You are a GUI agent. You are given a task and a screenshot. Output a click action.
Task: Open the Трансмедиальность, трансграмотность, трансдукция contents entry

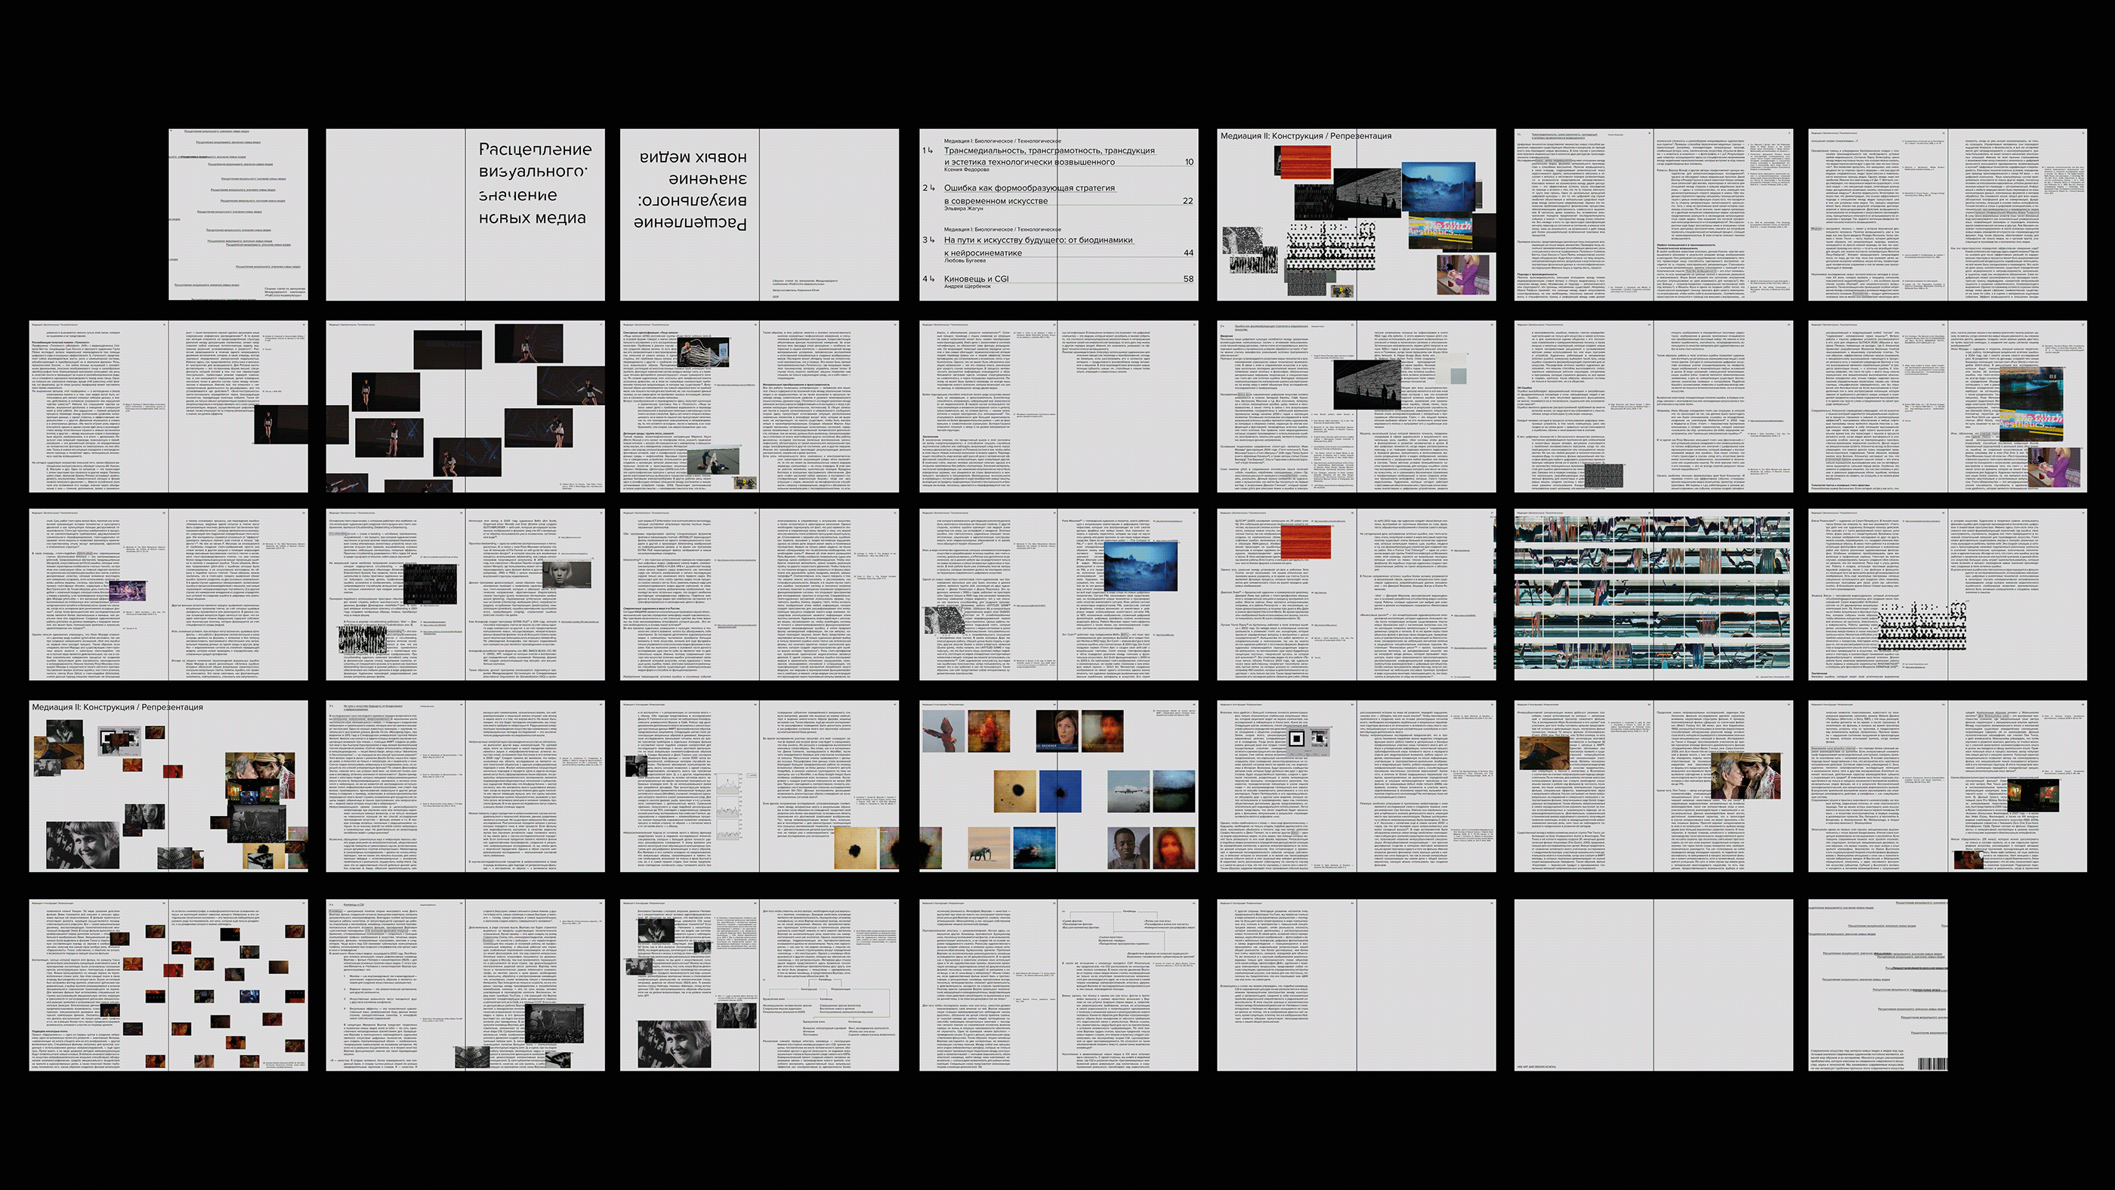[x=1048, y=151]
